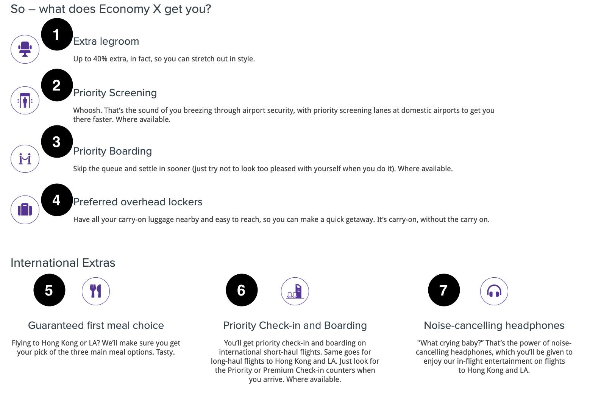Click black number 5 badge

click(49, 290)
